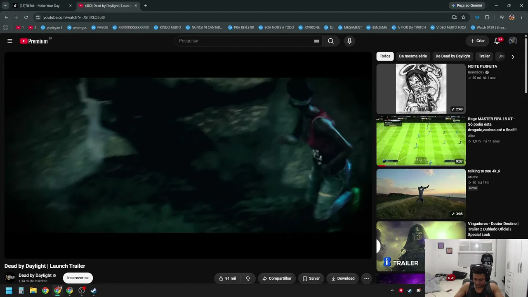Open the Chrome extensions puzzle icon
The height and width of the screenshot is (297, 528).
(487, 17)
